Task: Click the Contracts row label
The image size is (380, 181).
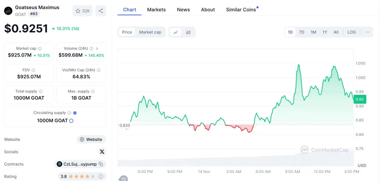Action: coord(14,164)
